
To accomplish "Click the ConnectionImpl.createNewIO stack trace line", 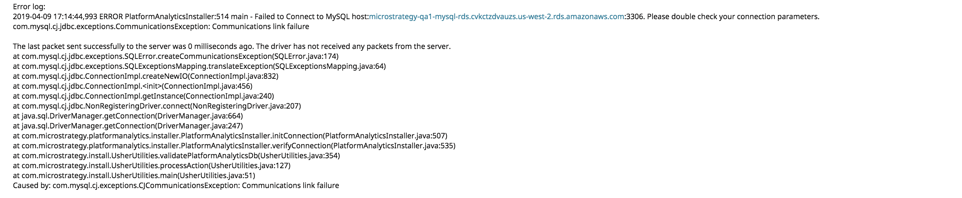I will 146,76.
